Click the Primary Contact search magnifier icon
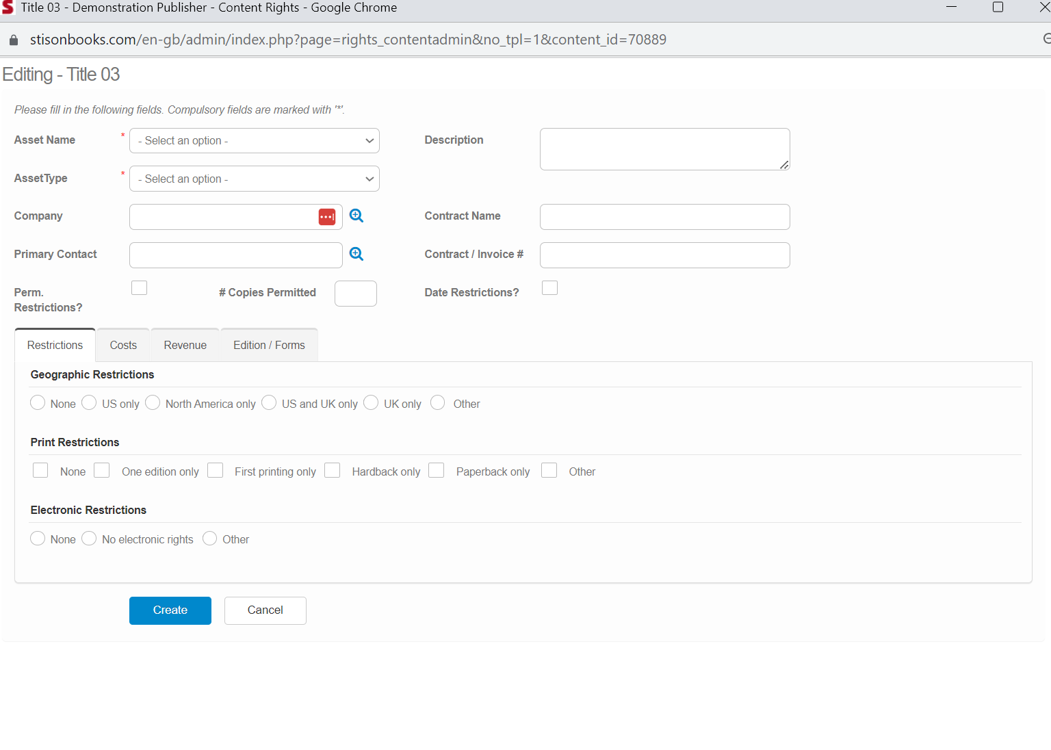 pos(356,254)
